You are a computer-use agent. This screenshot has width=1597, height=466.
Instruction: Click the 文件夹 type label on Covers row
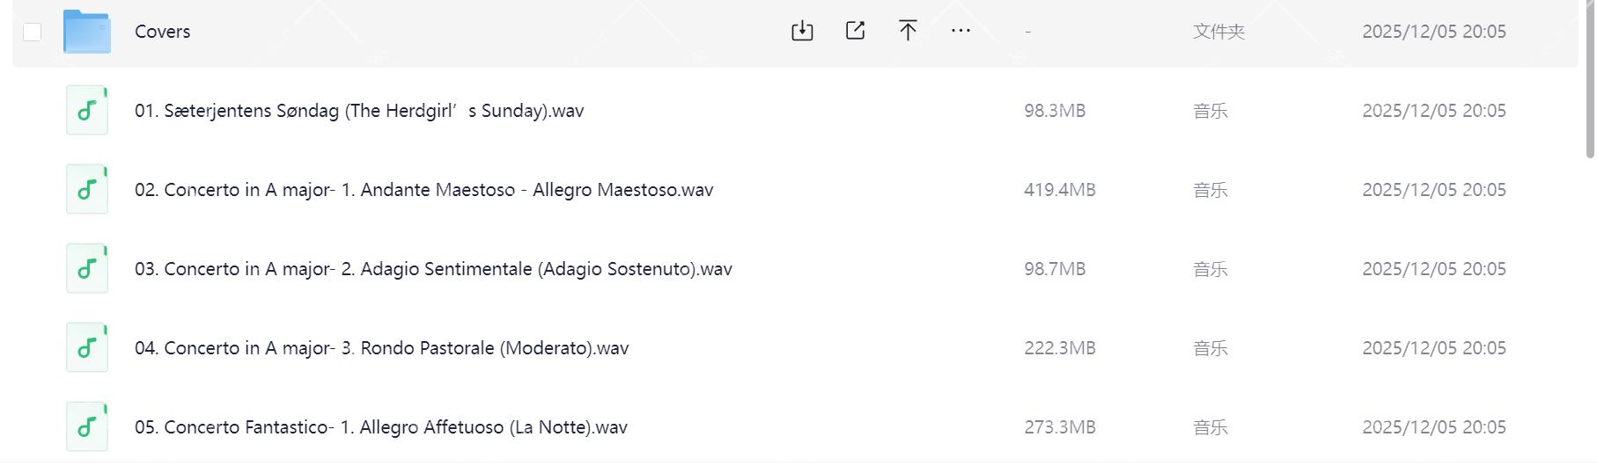coord(1218,32)
